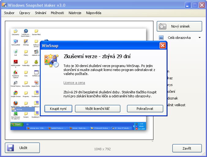Open the Nástroje menu
This screenshot has height=157, width=207.
click(x=75, y=13)
